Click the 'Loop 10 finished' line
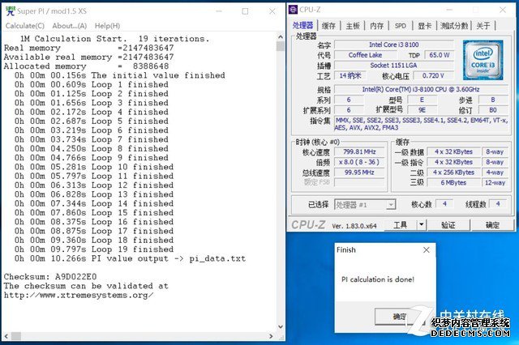This screenshot has width=519, height=345. click(94, 167)
